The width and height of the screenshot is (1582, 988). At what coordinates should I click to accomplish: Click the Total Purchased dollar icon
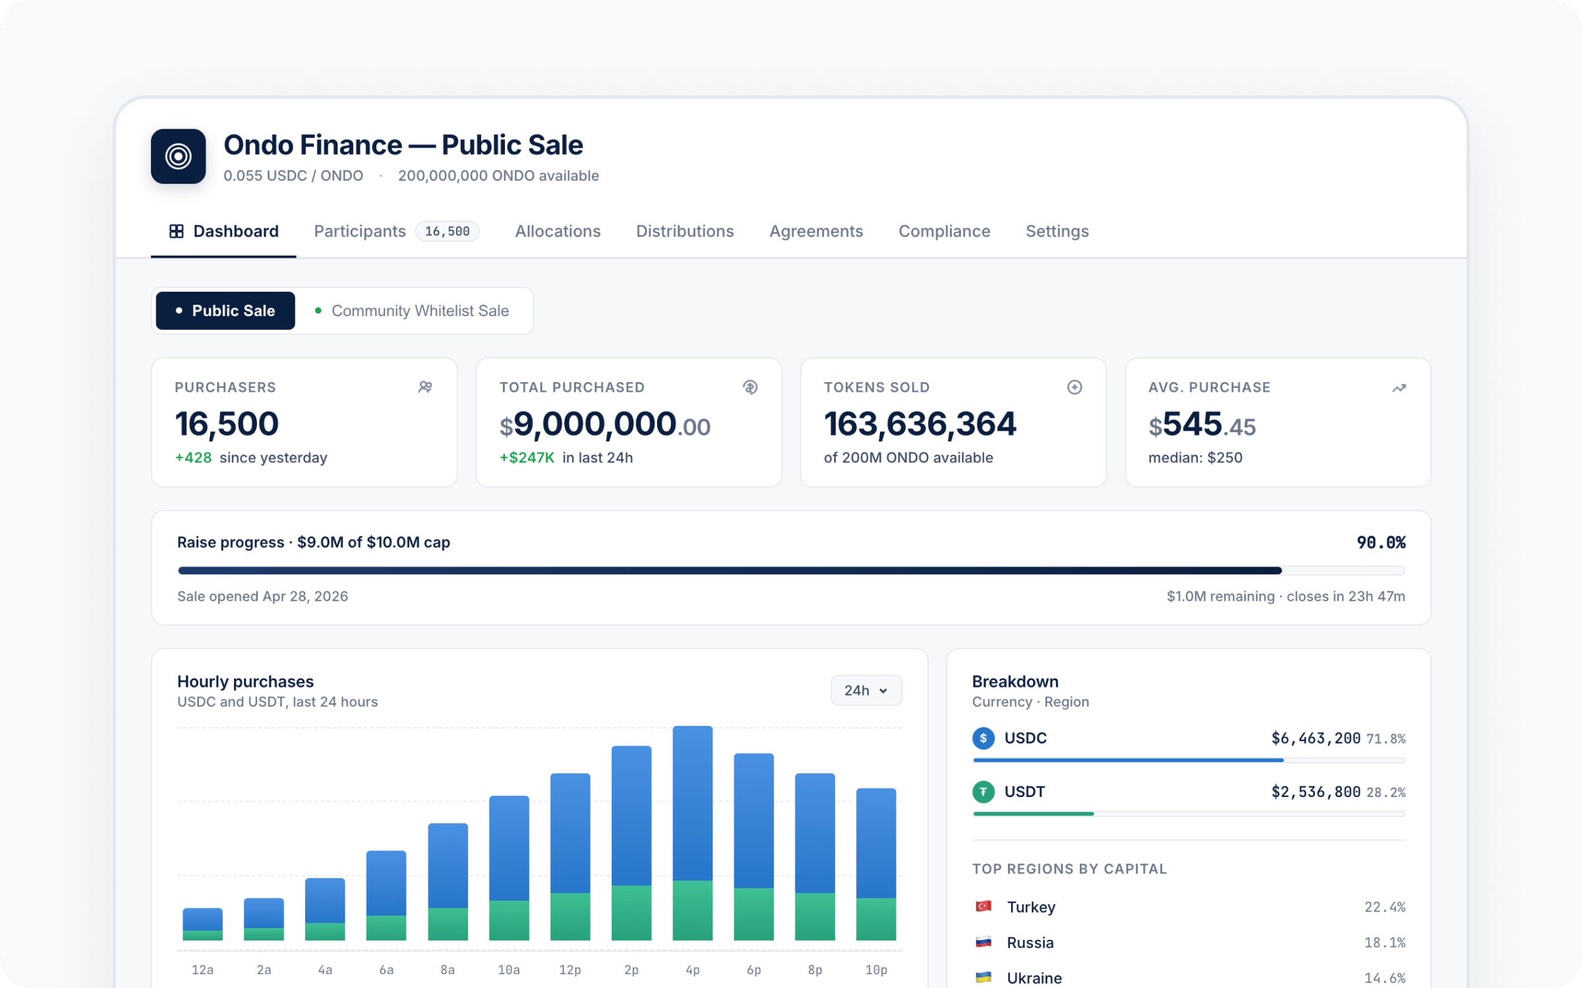[750, 387]
